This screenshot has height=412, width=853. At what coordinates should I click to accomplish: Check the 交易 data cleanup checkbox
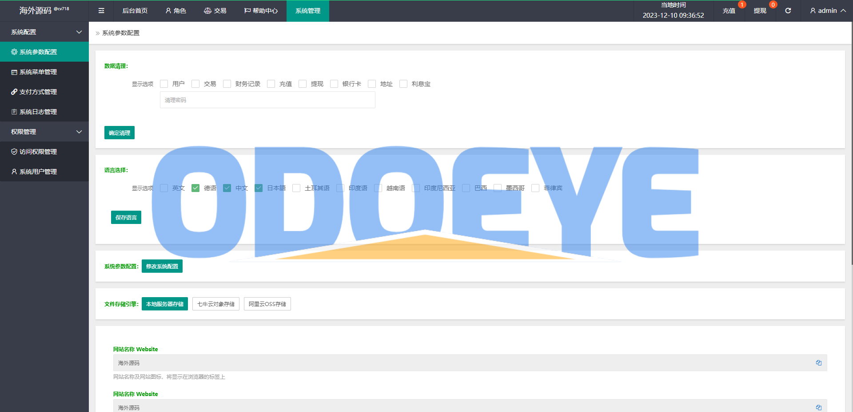[195, 84]
